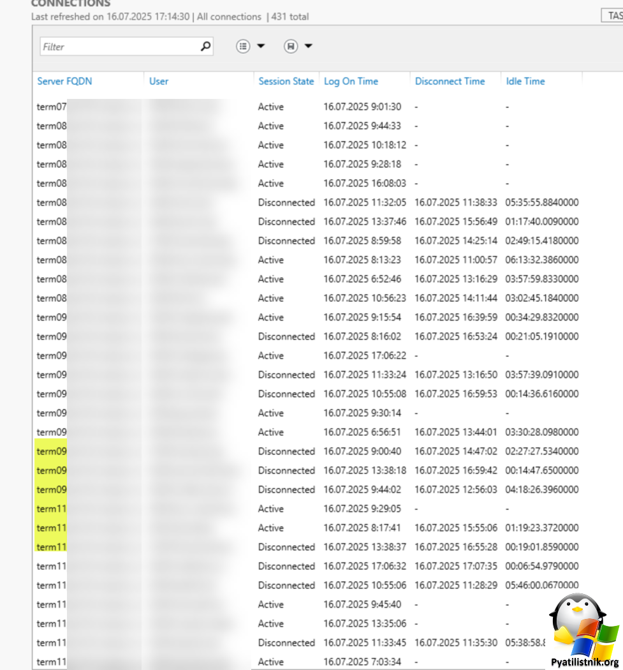Viewport: 623px width, 670px height.
Task: Select log on time 16.07.2025 9:28:18
Action: (x=362, y=164)
